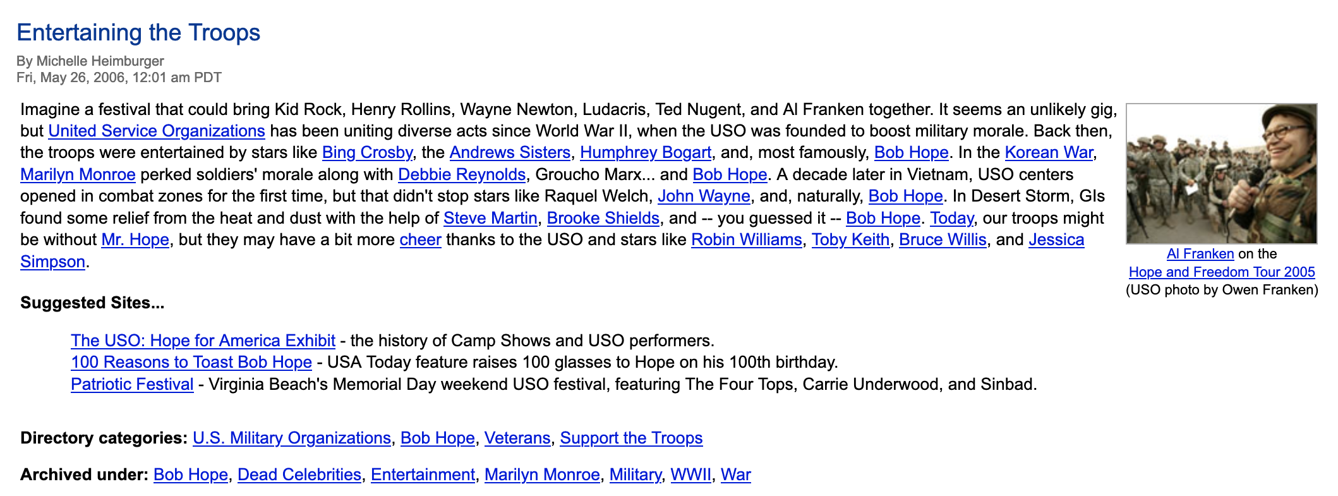Image resolution: width=1338 pixels, height=496 pixels.
Task: Open the United Service Organizations link
Action: coord(156,131)
